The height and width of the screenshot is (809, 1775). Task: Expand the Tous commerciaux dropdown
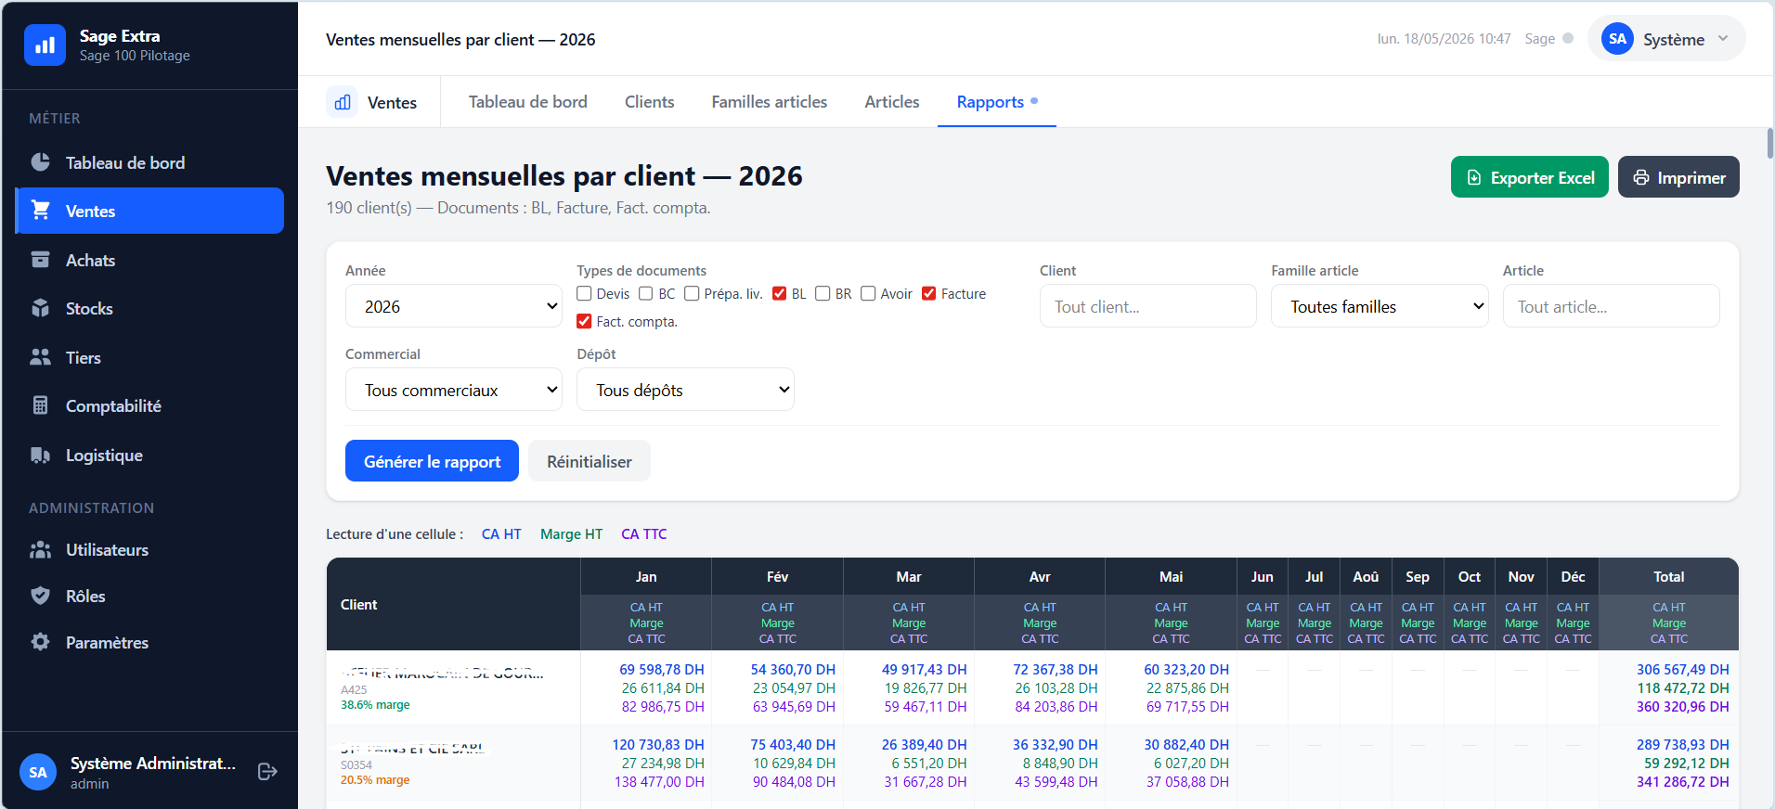pos(454,390)
